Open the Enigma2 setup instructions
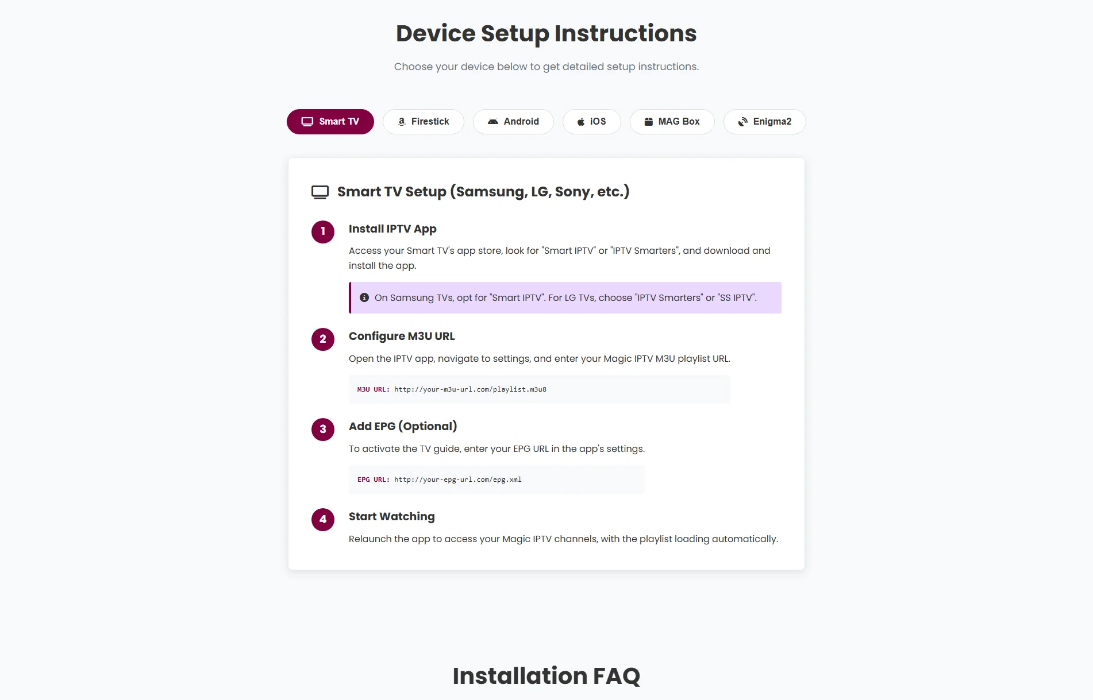 coord(764,121)
